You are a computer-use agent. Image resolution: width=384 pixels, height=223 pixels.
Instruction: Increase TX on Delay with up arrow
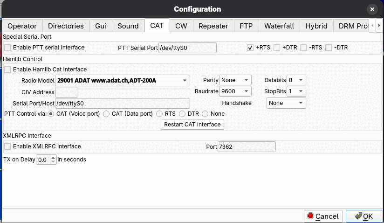(x=53, y=157)
